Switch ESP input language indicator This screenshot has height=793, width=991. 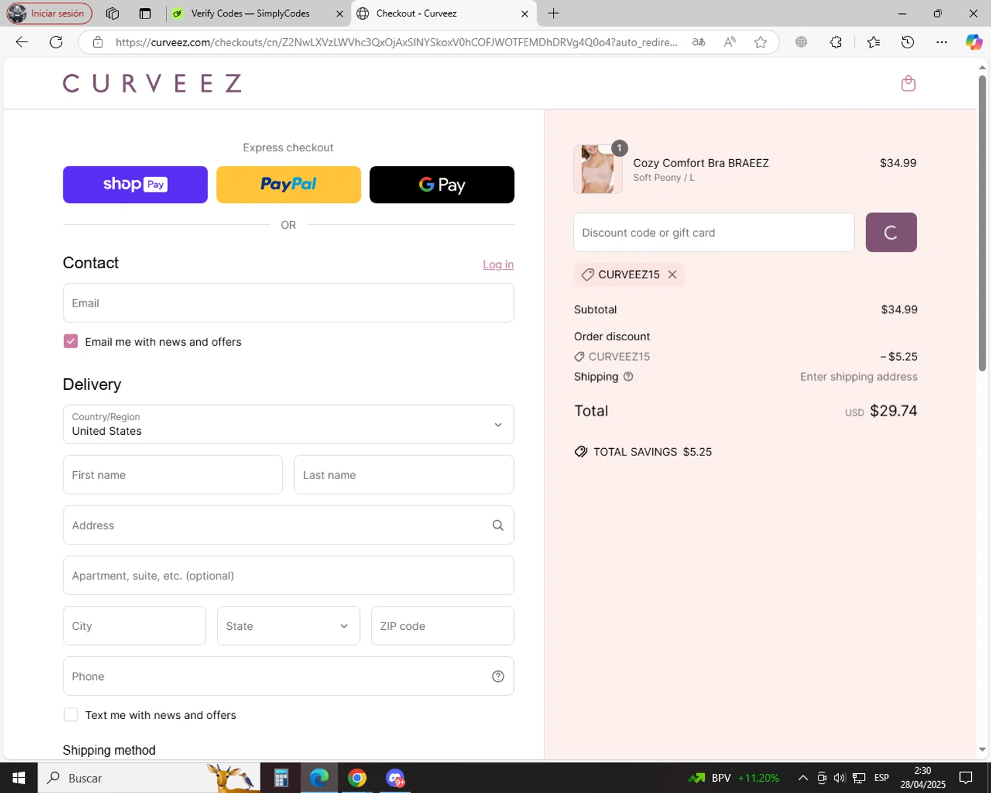(881, 778)
